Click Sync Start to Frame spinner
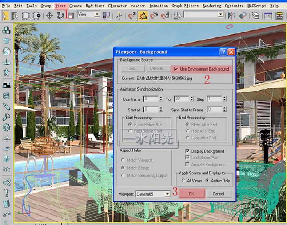Viewport: 287px width, 225px height. tap(225, 109)
